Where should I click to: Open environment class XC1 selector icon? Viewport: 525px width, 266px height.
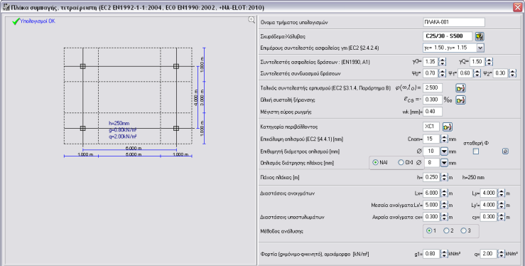point(448,127)
